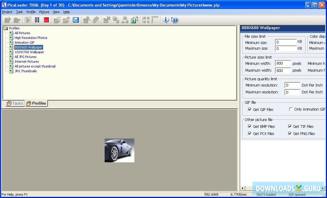The image size is (327, 198).
Task: Uncheck the Get GIF Files checkbox
Action: click(x=250, y=109)
